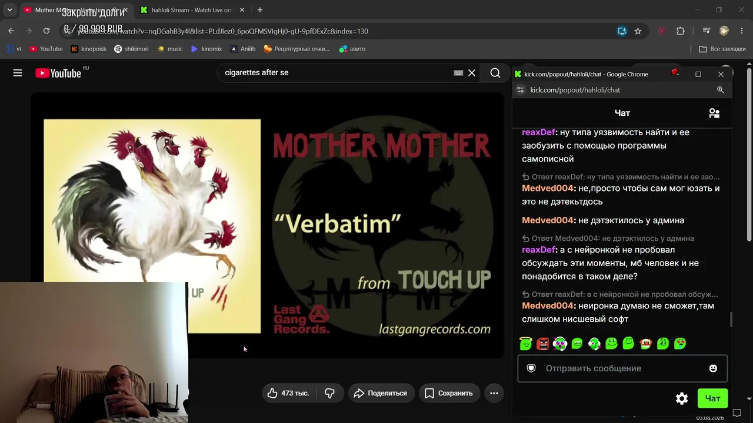Screen dimensions: 753x423
Task: Jump to replied message Ответ Medved004
Action: tap(608, 238)
